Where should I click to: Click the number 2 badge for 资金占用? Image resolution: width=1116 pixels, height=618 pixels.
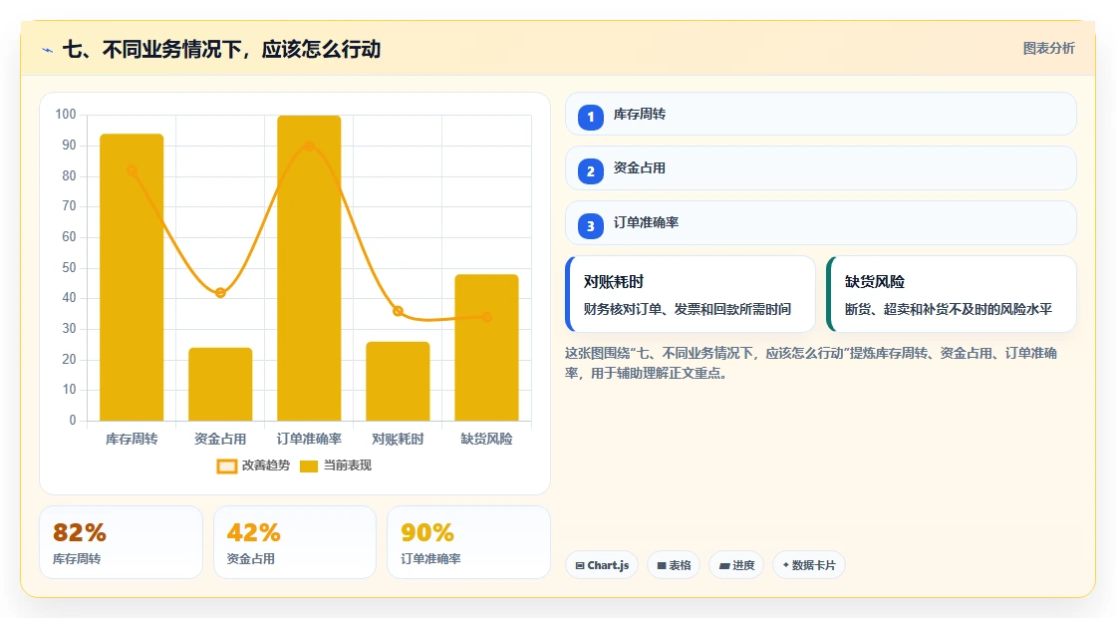point(590,171)
